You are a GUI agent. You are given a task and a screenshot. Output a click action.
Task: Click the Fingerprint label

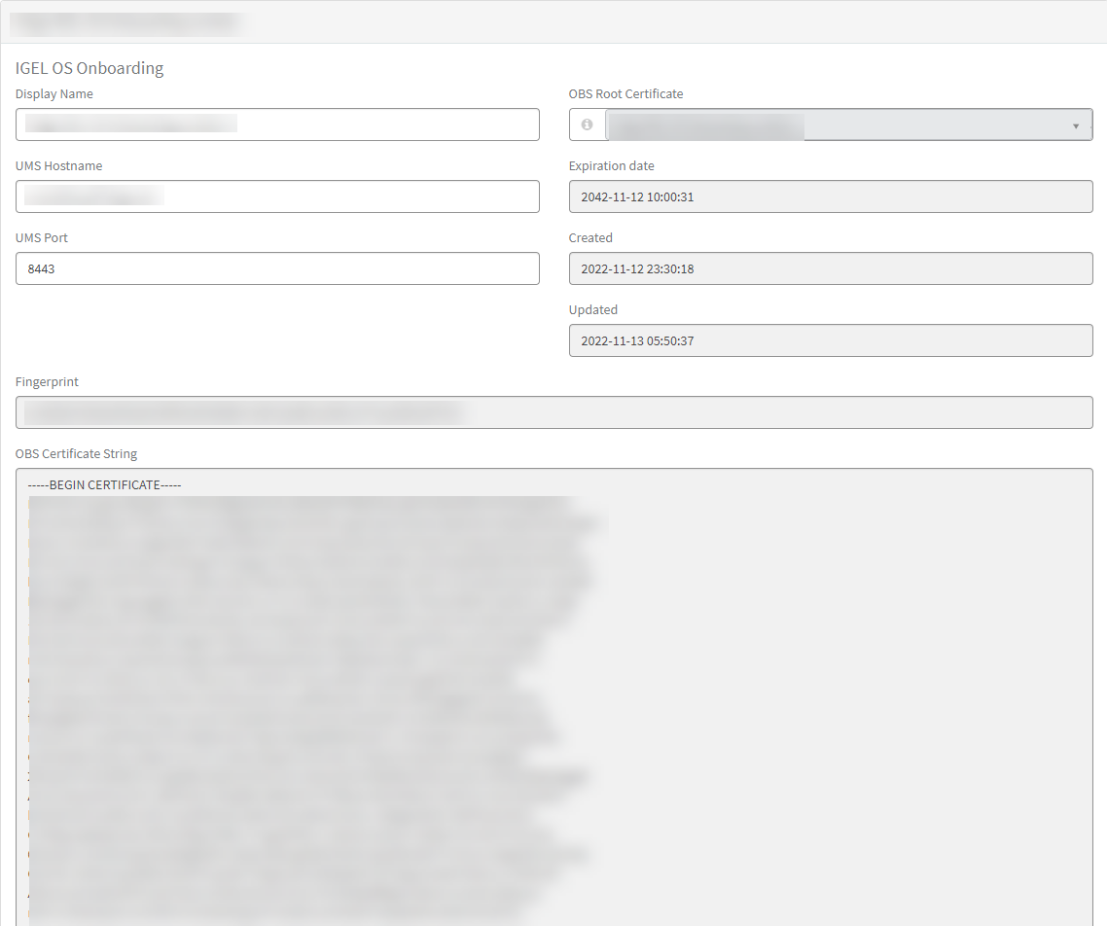[x=47, y=382]
